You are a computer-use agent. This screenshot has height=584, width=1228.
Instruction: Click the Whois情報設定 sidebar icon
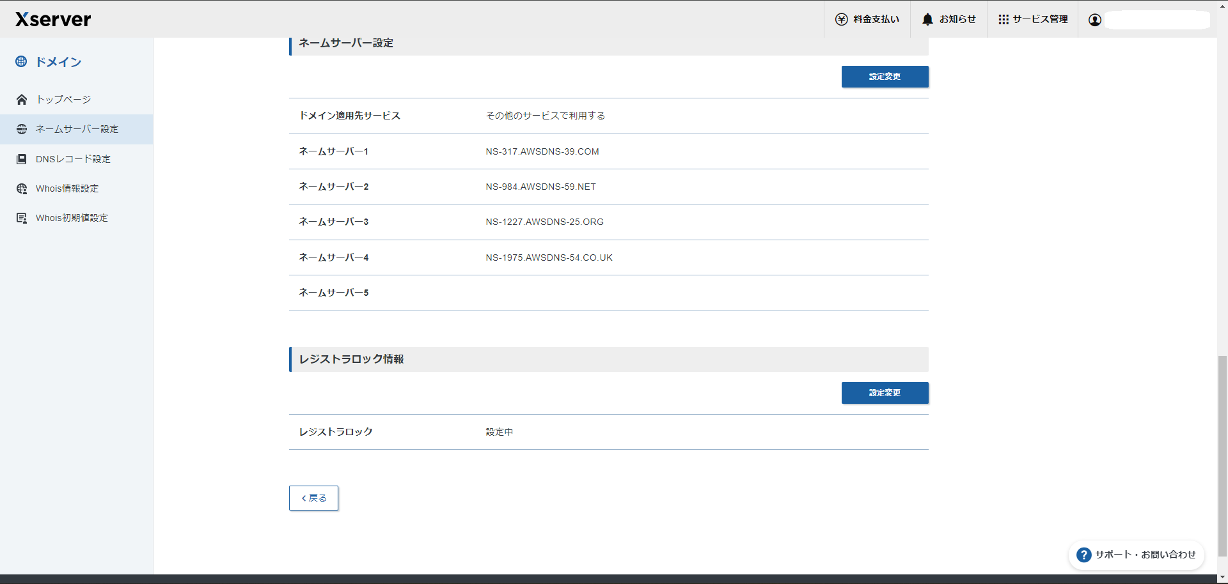coord(22,188)
